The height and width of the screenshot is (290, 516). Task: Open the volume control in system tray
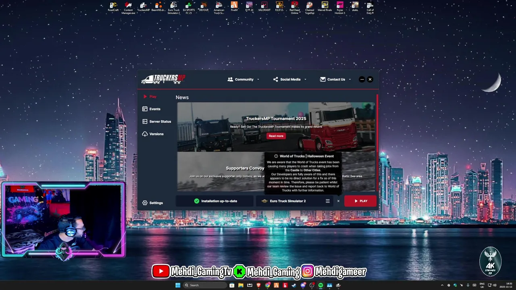[x=495, y=285]
